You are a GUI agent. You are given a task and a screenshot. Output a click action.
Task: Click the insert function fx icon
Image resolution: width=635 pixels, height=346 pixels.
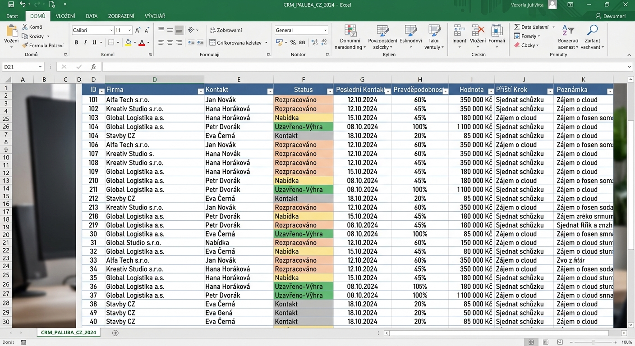click(93, 67)
